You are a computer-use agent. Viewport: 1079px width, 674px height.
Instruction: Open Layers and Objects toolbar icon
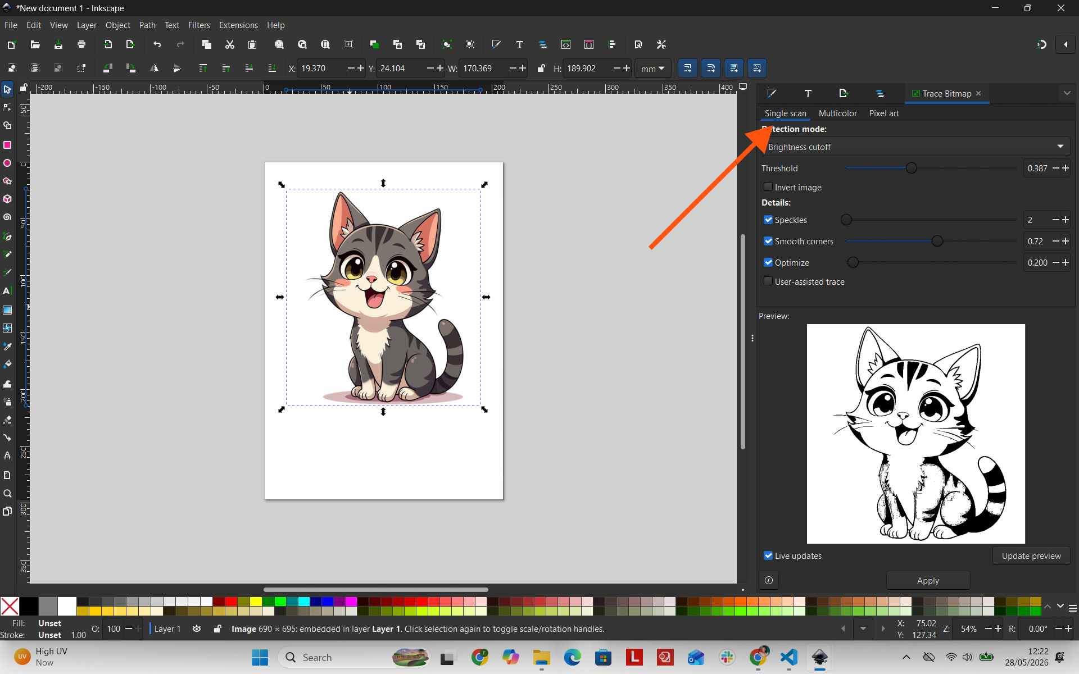(x=543, y=44)
